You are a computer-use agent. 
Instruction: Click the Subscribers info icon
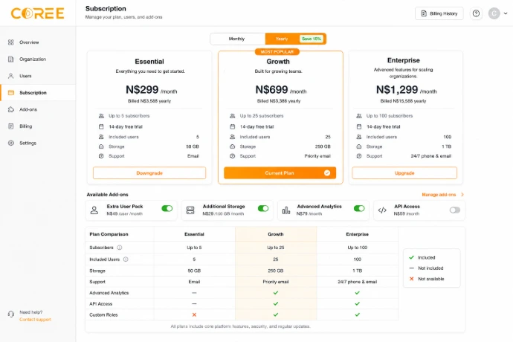coord(120,248)
